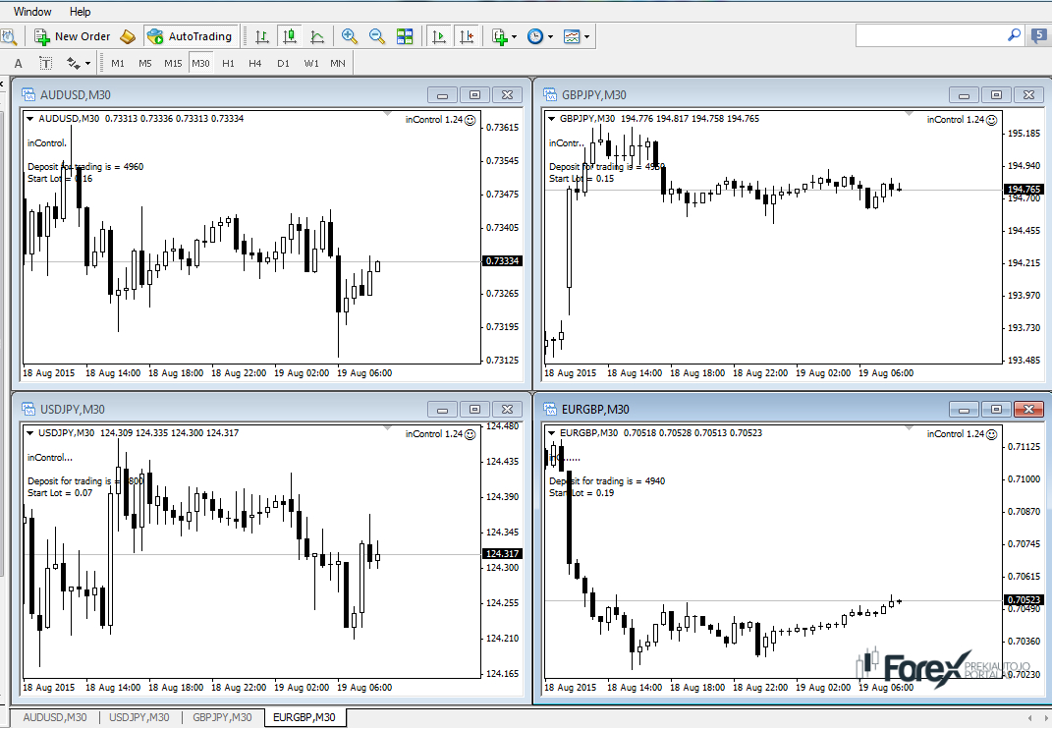Open the Window menu
The height and width of the screenshot is (729, 1052).
coord(32,12)
